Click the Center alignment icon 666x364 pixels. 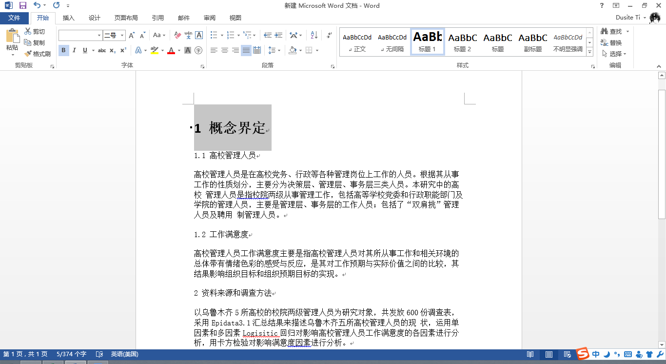coord(224,50)
